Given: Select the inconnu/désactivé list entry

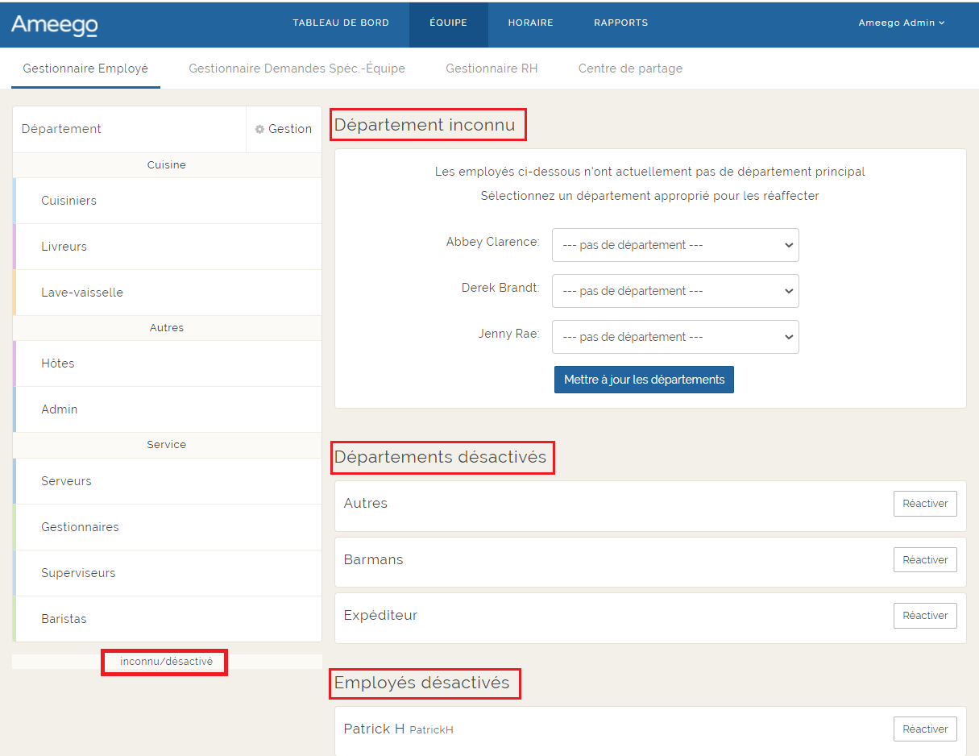Looking at the screenshot, I should click(166, 662).
